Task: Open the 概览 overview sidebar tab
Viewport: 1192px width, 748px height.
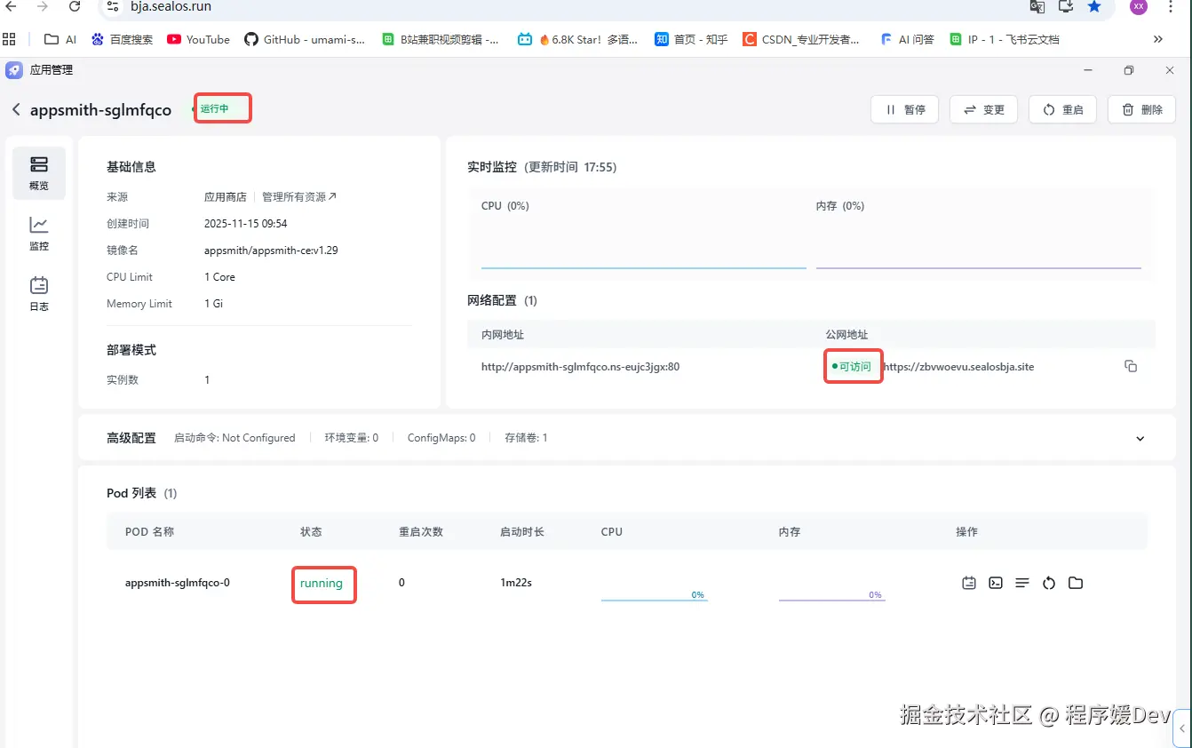Action: coord(39,173)
